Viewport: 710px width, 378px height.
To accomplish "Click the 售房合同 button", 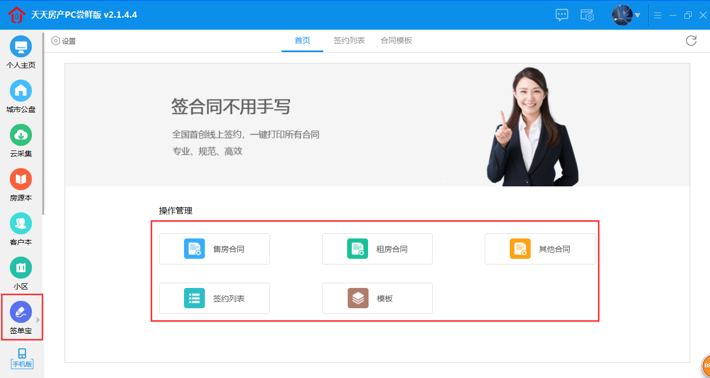I will pos(214,249).
